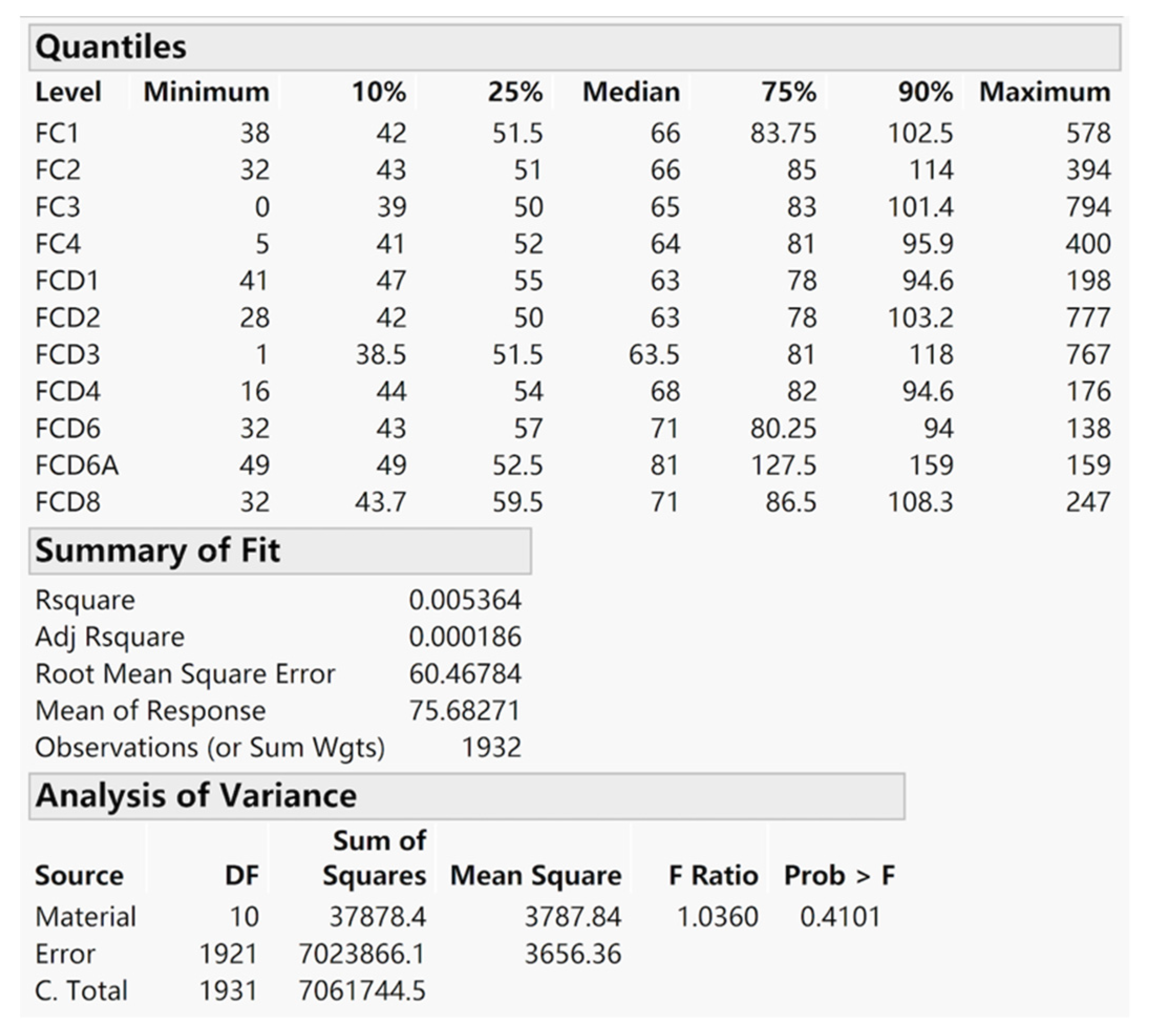
Task: Select the Maximum column header
Action: coord(1045,92)
